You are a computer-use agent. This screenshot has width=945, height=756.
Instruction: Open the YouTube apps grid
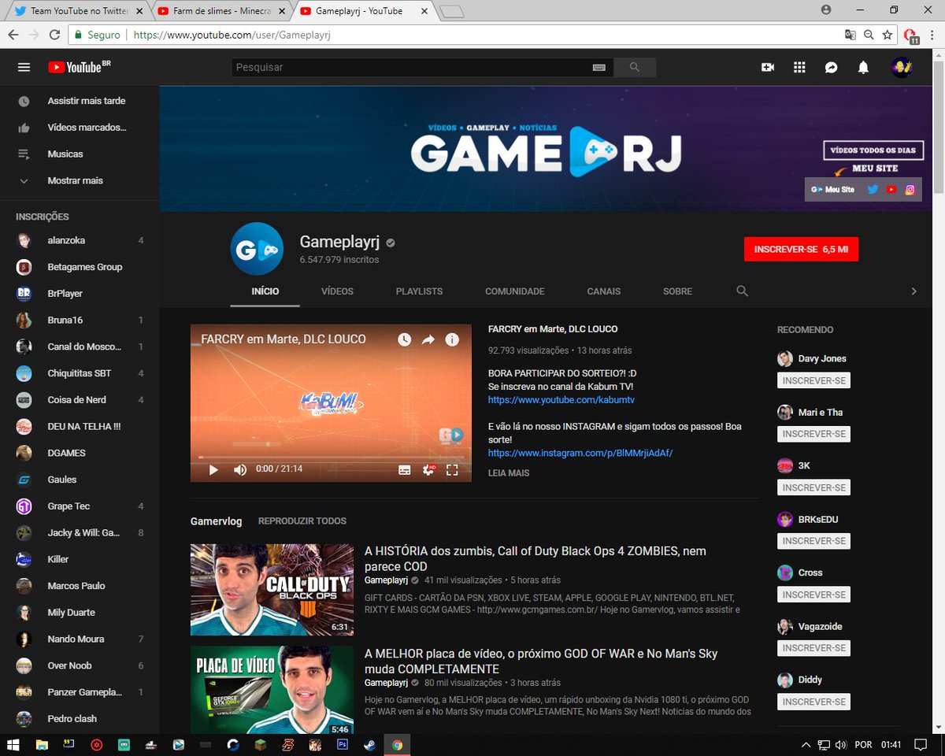[799, 68]
